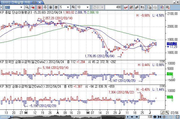Click the magnifier search icon beside code field
Image resolution: width=180 pixels, height=119 pixels.
click(x=27, y=7)
